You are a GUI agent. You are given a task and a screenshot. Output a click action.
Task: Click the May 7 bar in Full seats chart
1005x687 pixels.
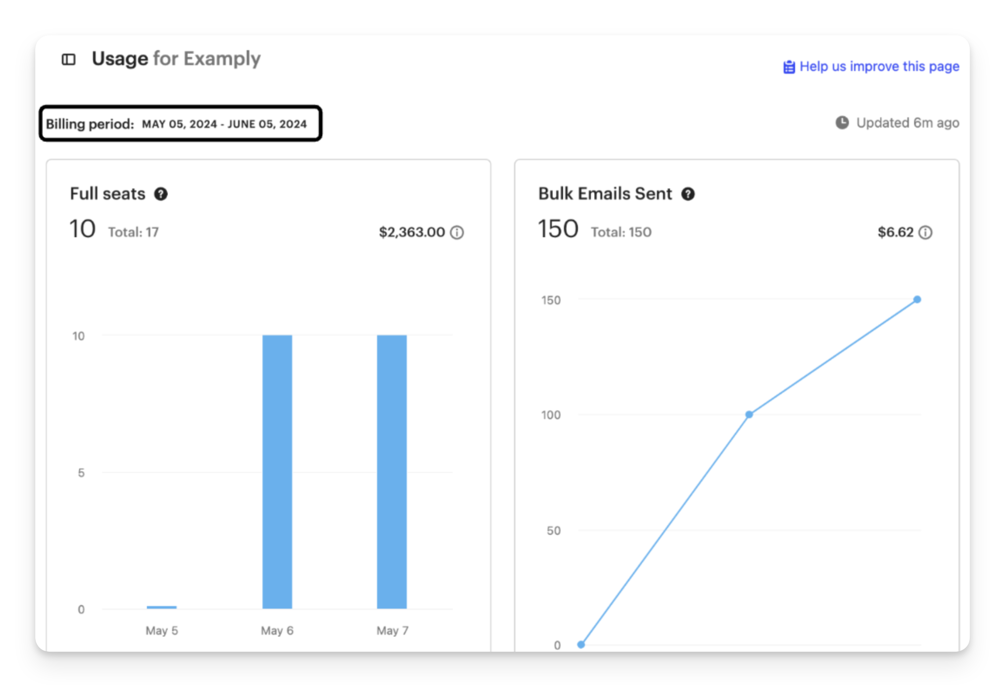click(x=392, y=472)
